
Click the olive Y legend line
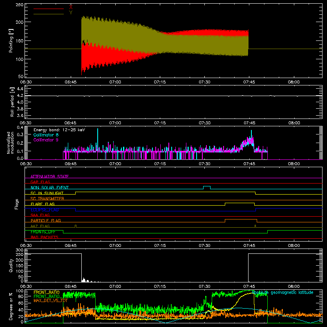pos(49,14)
